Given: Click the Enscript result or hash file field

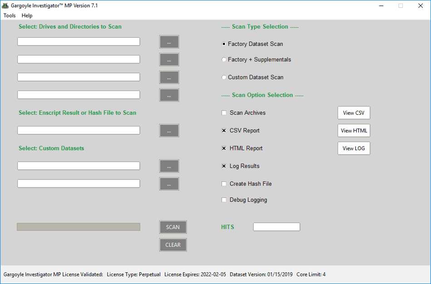Looking at the screenshot, I should (78, 130).
